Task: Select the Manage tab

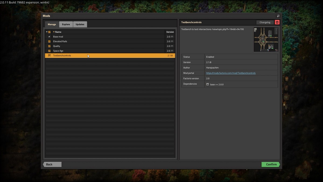Action: [x=51, y=24]
